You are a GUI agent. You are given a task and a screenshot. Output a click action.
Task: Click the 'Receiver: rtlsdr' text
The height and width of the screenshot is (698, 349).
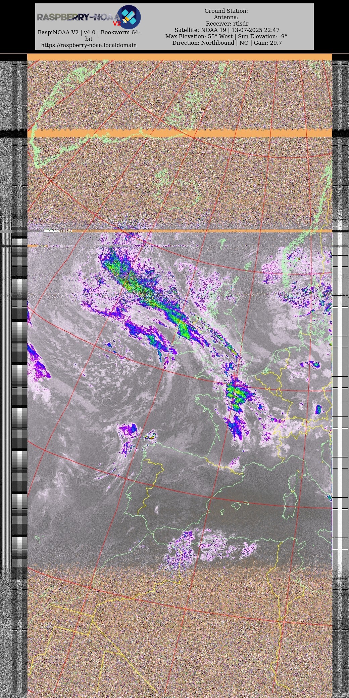[x=227, y=24]
